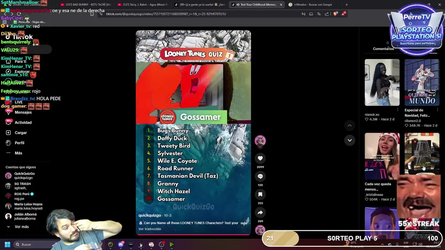Open QuickQuizGo in followed accounts

pos(24,176)
